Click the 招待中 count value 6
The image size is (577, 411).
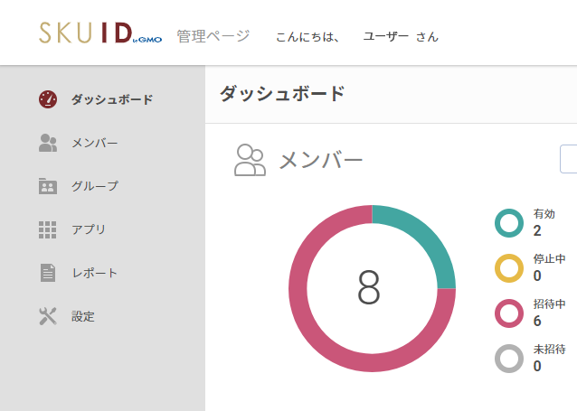[x=537, y=322]
